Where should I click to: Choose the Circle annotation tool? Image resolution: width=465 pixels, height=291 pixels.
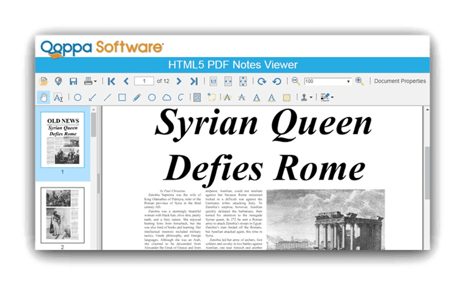pos(78,97)
